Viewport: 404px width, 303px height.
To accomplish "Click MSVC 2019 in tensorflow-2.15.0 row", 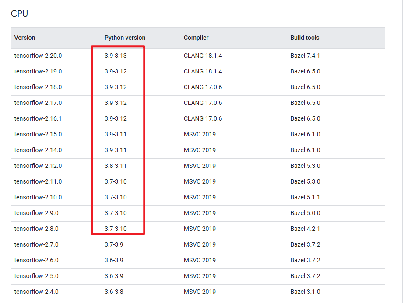I will [x=200, y=134].
